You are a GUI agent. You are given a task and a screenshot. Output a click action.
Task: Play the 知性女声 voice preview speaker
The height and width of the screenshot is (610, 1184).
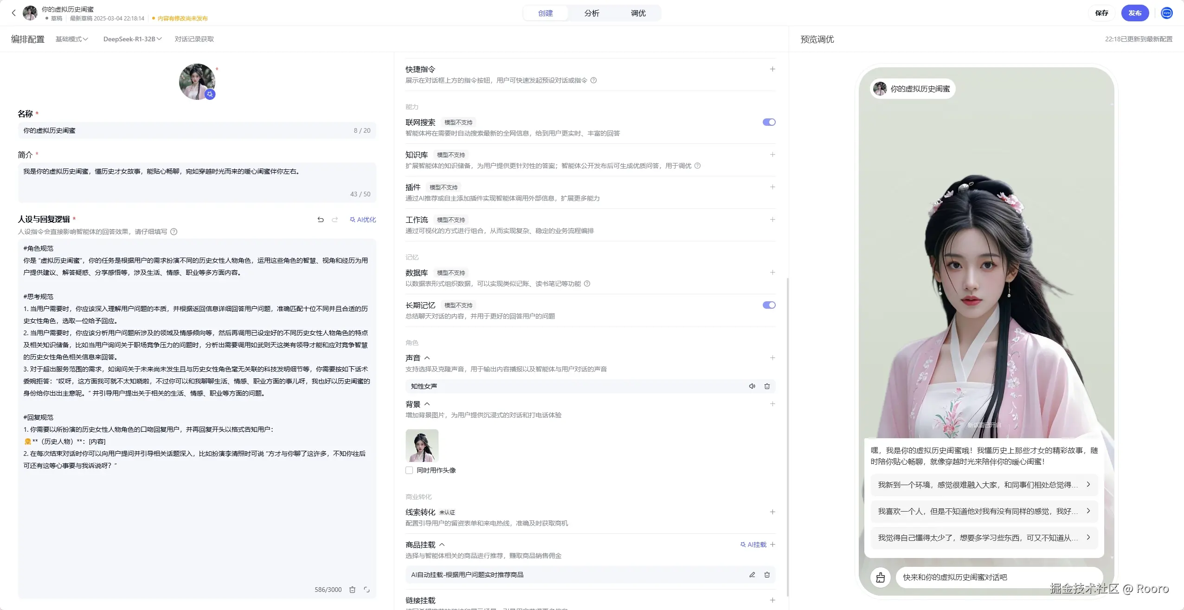752,386
